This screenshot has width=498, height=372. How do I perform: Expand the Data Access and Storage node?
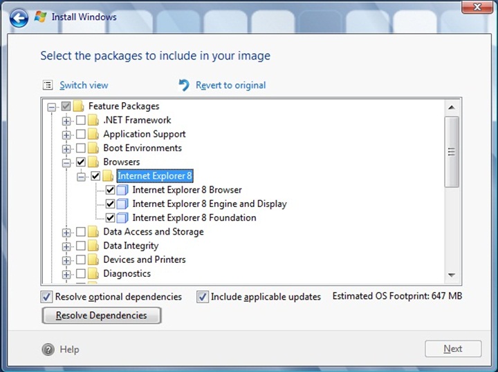click(66, 233)
